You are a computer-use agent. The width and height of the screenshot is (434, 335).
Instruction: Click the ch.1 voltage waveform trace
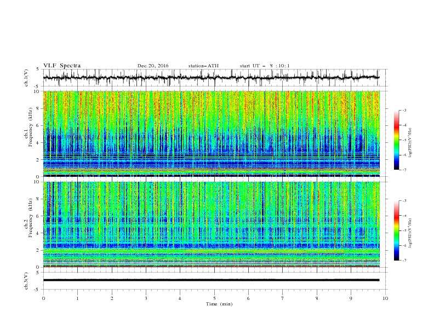pyautogui.click(x=211, y=78)
